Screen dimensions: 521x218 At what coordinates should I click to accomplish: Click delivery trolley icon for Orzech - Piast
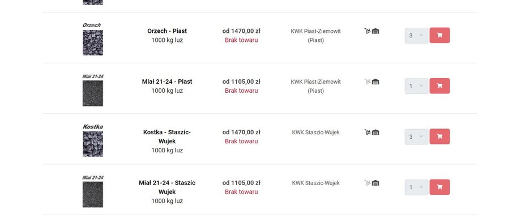coord(368,31)
